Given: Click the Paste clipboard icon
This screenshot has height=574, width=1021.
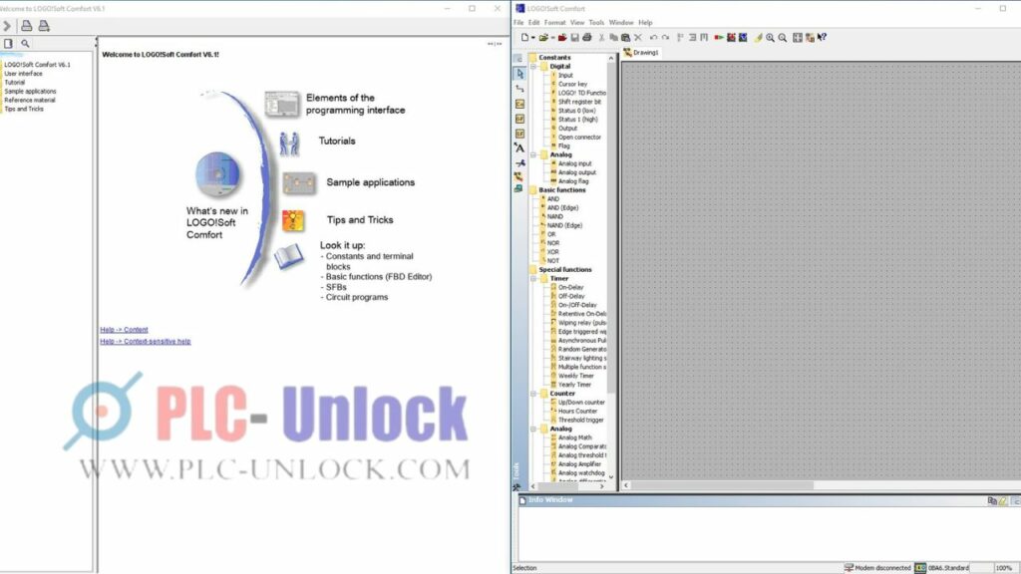Looking at the screenshot, I should coord(626,38).
